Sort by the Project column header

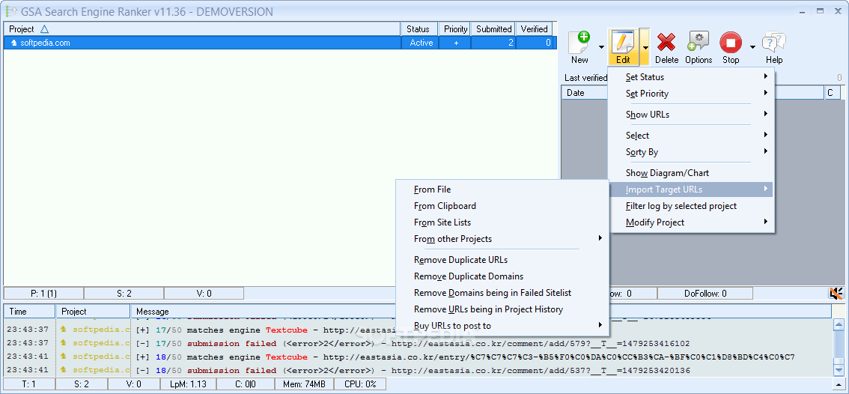[202, 29]
